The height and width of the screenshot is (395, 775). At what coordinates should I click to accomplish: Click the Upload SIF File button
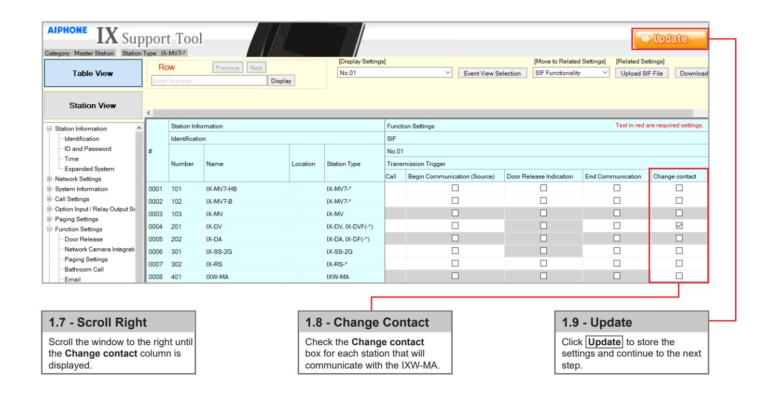(642, 74)
